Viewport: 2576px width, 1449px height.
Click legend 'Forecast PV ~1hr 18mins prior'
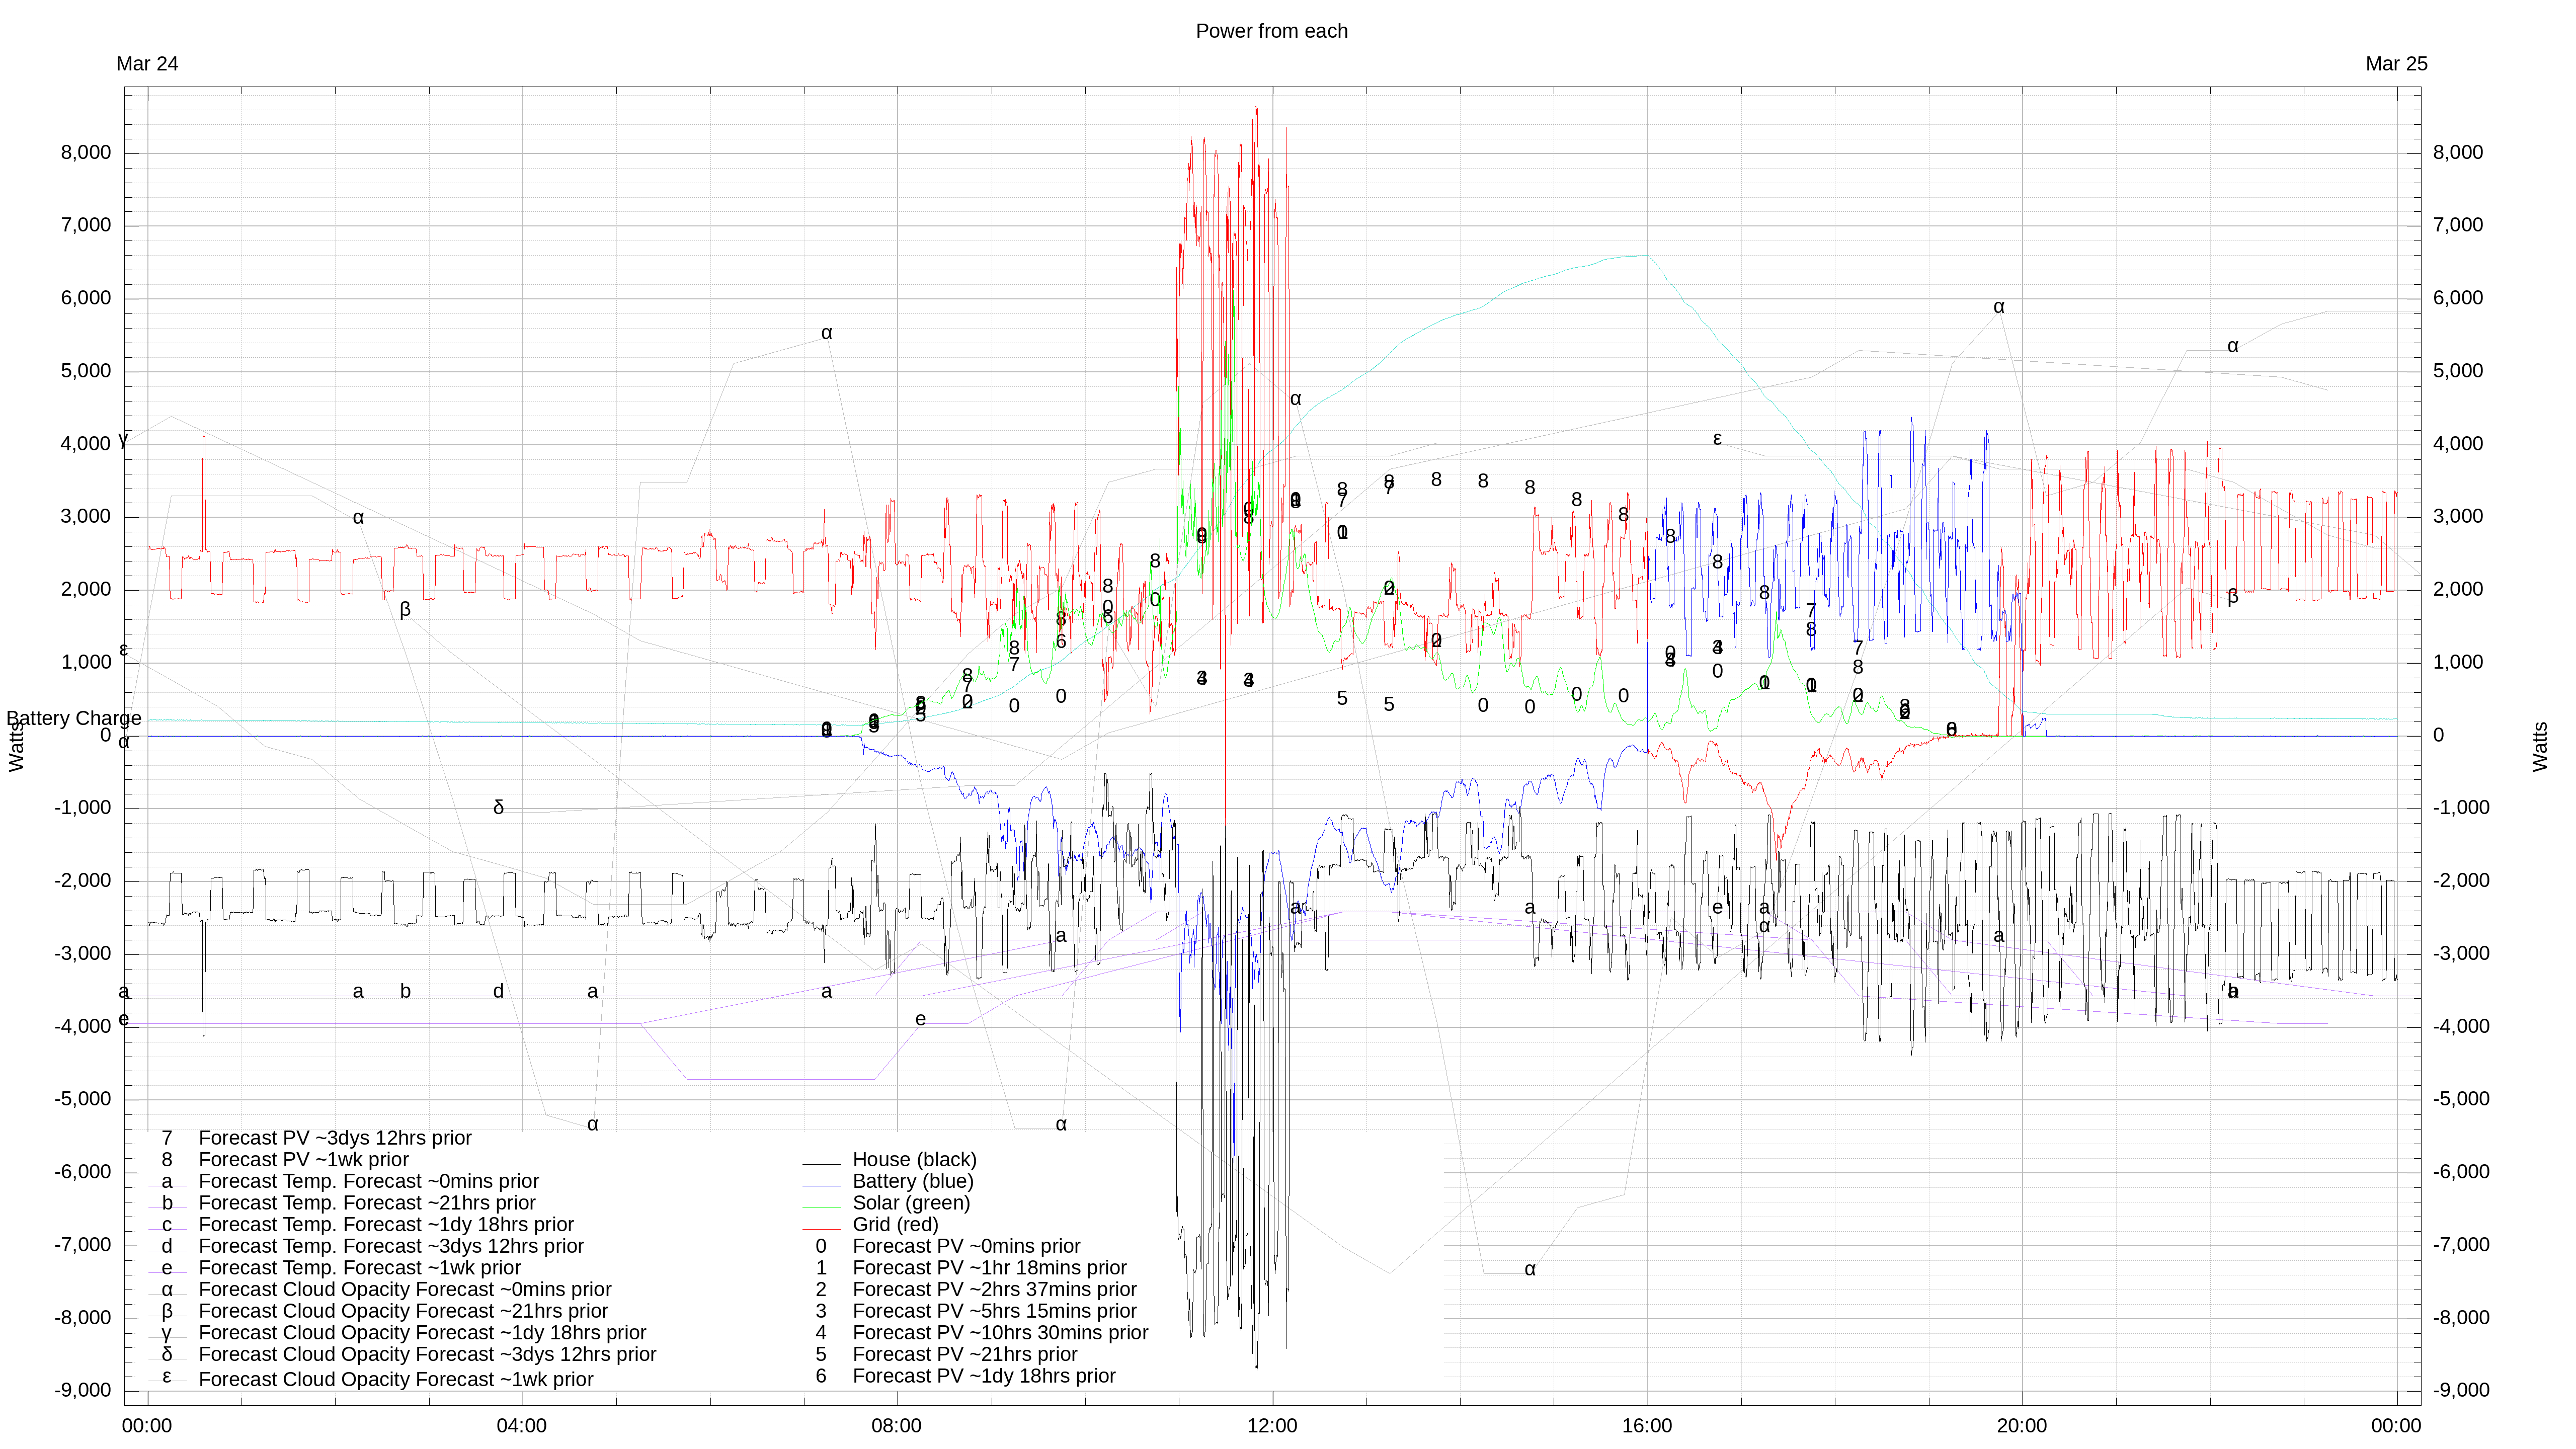click(989, 1268)
